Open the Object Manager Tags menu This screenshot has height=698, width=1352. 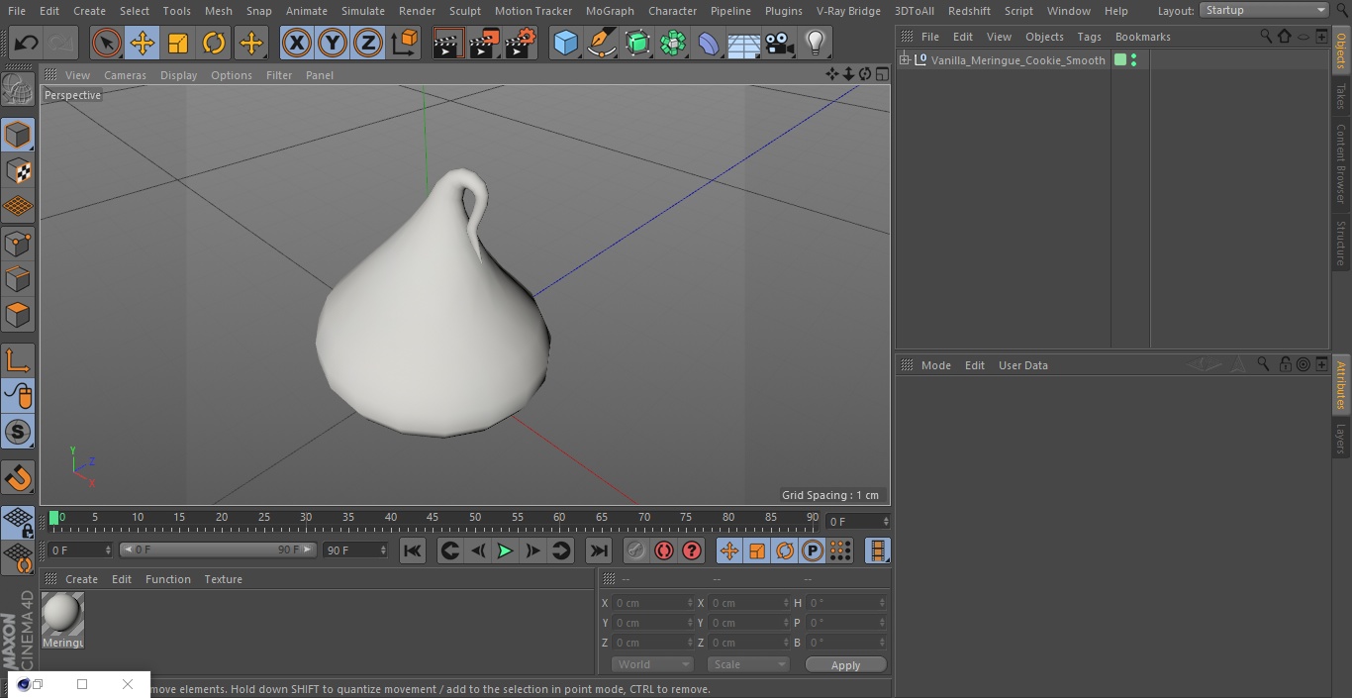(x=1090, y=37)
